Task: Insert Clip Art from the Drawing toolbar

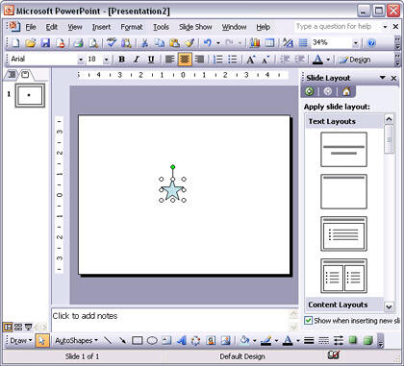Action: pos(211,340)
